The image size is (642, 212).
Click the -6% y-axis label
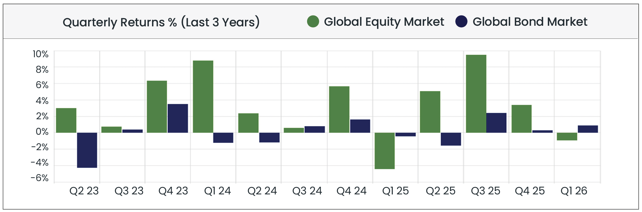coord(40,178)
